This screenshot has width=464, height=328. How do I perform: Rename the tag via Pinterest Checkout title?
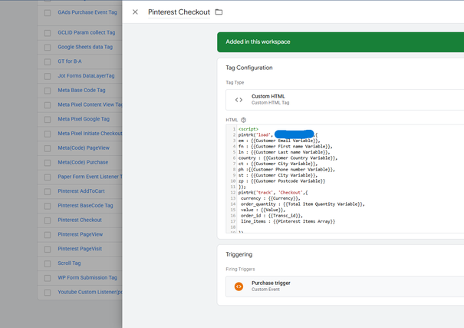[179, 12]
